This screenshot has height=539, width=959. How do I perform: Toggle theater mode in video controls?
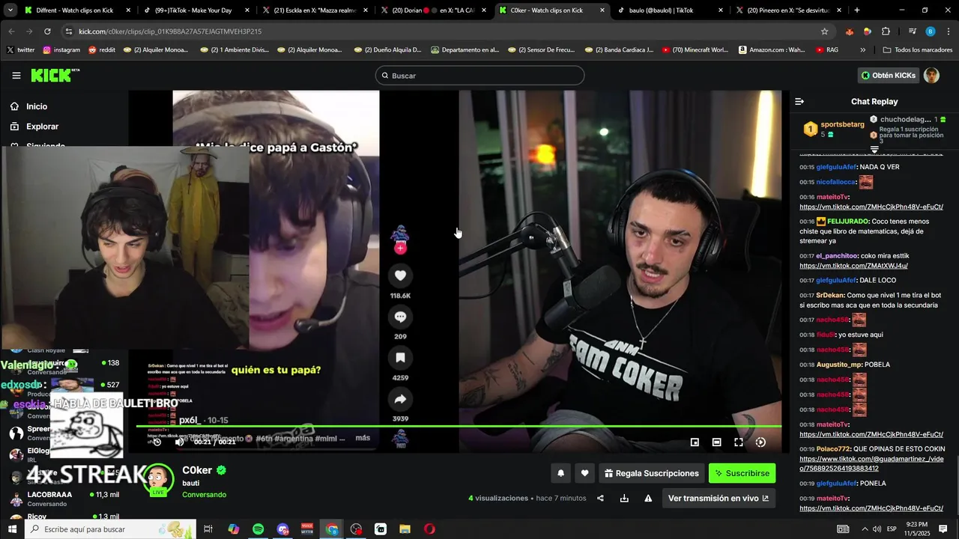point(716,442)
